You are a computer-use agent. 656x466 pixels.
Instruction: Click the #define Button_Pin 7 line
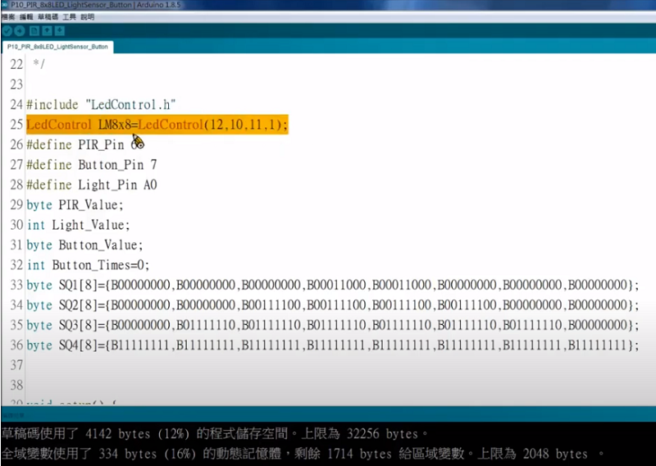[x=92, y=165]
